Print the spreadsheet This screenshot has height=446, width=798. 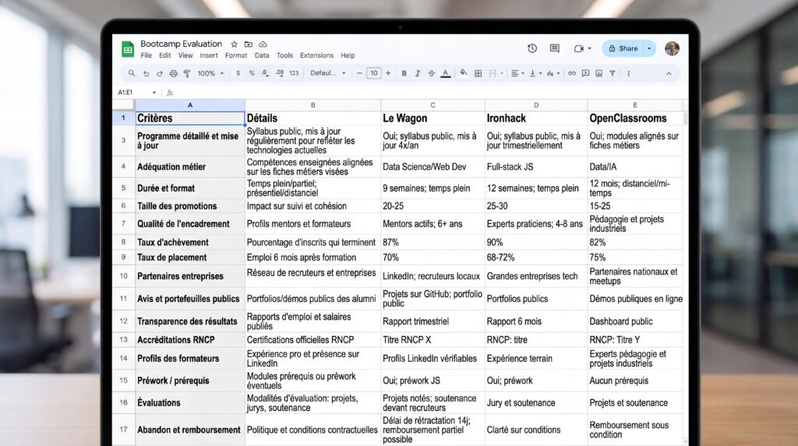pyautogui.click(x=174, y=73)
